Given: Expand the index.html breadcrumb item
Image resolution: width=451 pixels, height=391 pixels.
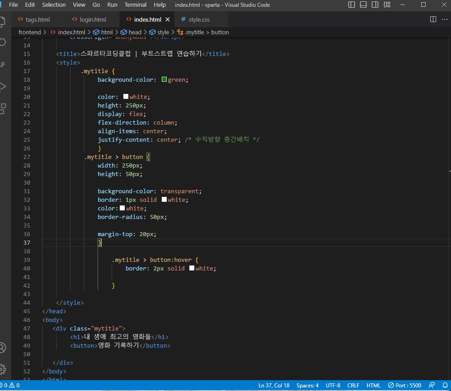Looking at the screenshot, I should (x=68, y=32).
